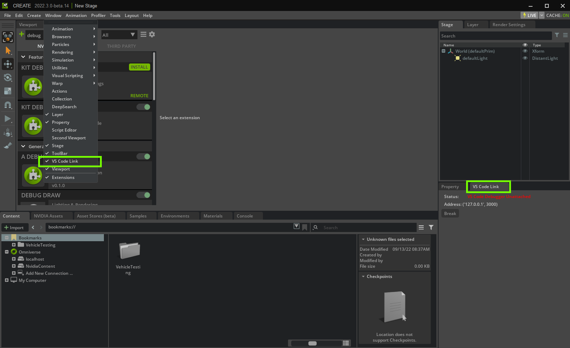Go back in Content browser history
Image resolution: width=570 pixels, height=348 pixels.
tap(33, 227)
